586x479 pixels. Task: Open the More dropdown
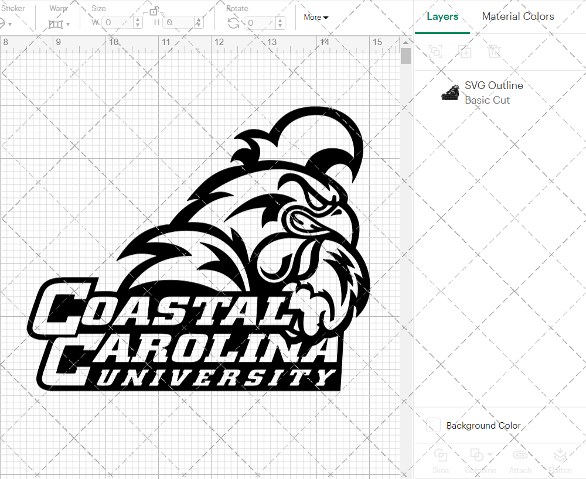pyautogui.click(x=315, y=18)
